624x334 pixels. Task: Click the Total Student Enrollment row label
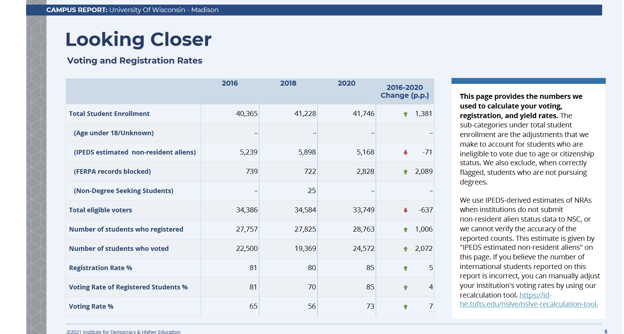click(x=109, y=113)
